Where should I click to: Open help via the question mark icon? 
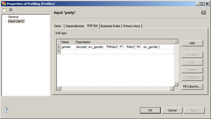7,110
